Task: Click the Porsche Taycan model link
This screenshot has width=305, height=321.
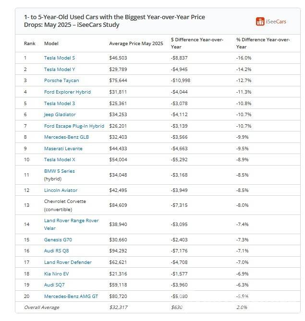Action: [x=61, y=81]
